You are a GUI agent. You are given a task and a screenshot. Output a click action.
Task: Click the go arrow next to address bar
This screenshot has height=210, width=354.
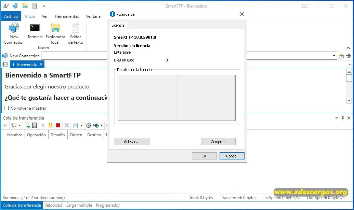pos(349,56)
